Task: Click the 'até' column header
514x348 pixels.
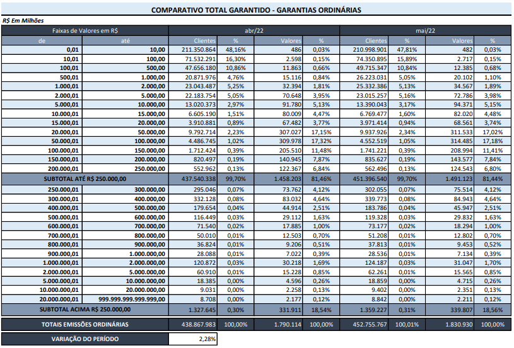Action: tap(125, 40)
